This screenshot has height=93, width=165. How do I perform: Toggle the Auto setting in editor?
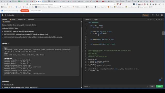[x=96, y=20]
